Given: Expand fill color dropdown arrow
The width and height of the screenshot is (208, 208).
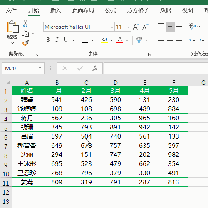Looking at the screenshot, I should point(111,40).
